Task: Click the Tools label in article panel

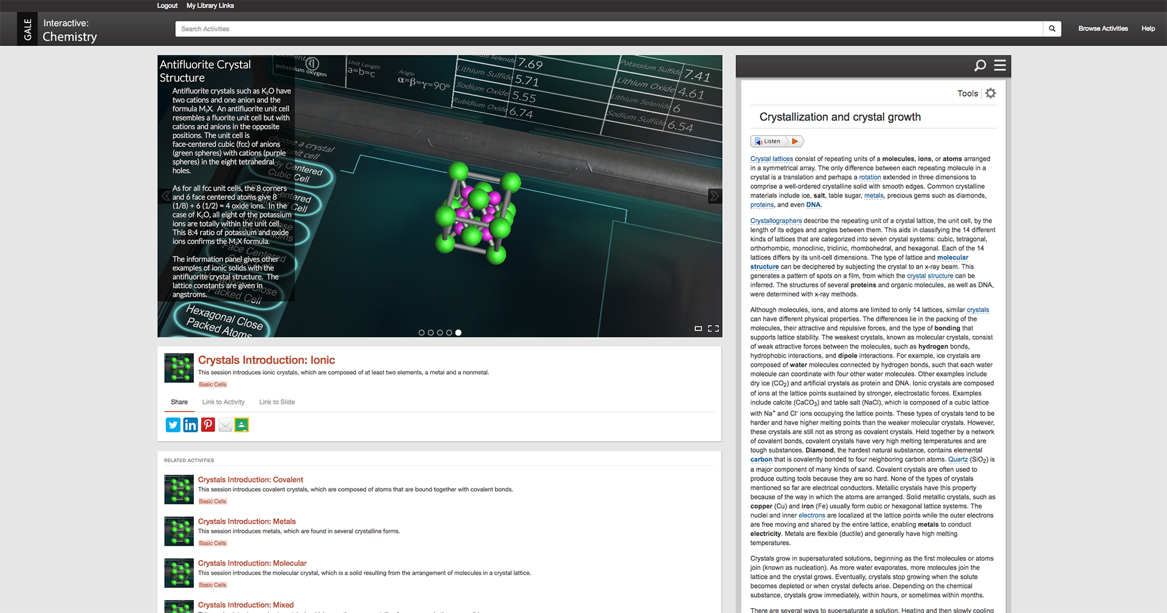Action: [968, 94]
